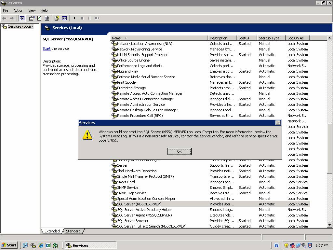Select the SQL Server (MSSQLSERVER) service row
The height and width of the screenshot is (250, 333).
coord(210,204)
